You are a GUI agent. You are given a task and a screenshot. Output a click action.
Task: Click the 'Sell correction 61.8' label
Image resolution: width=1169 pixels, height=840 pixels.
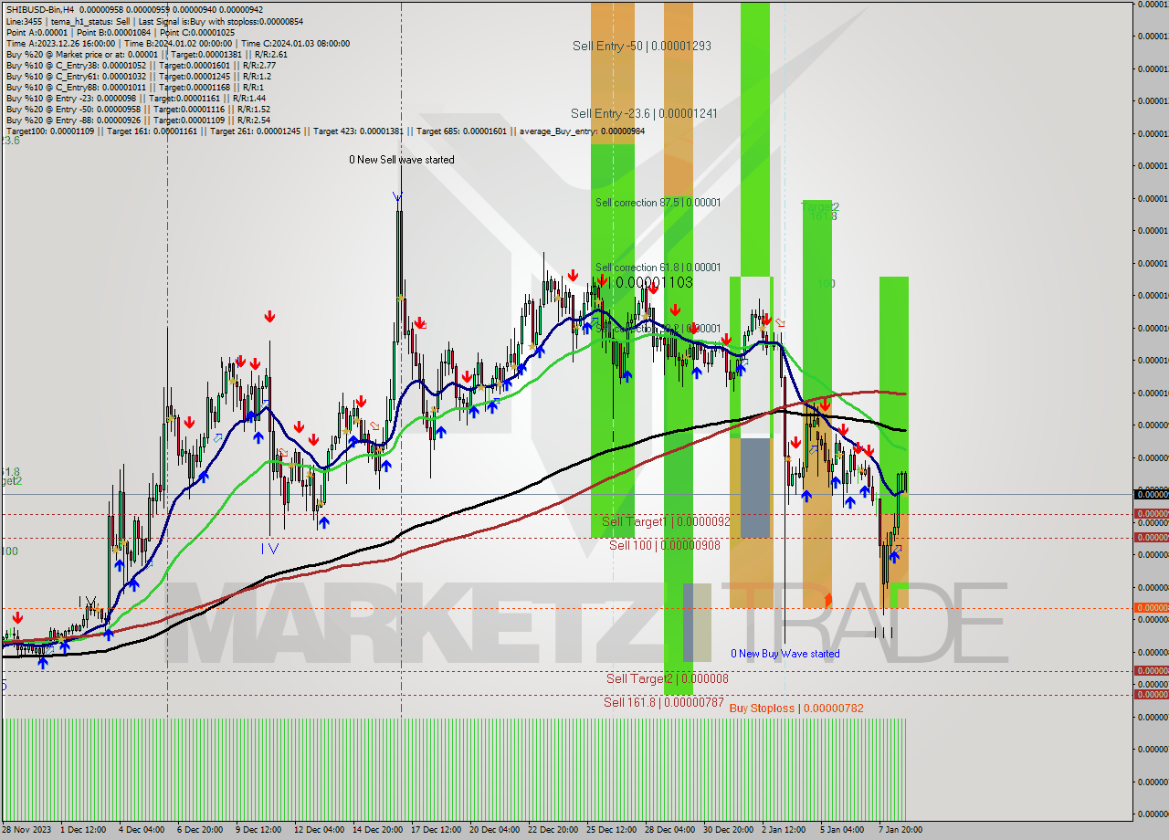tap(658, 268)
